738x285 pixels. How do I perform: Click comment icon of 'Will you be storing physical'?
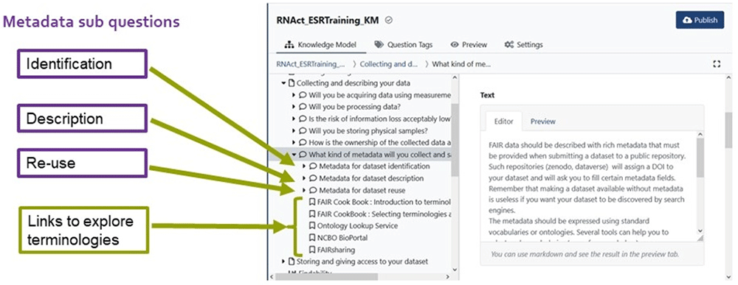coord(303,130)
